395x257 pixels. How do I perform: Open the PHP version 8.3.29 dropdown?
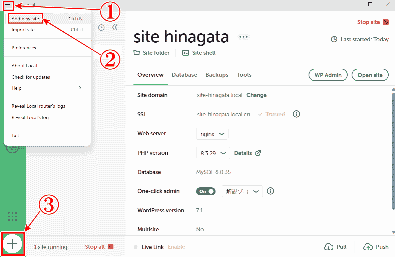pyautogui.click(x=213, y=153)
